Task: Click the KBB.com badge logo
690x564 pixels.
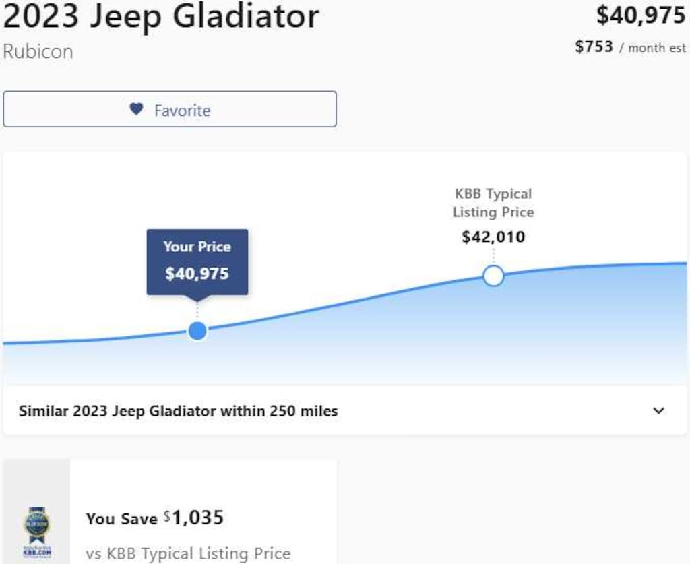Action: (37, 532)
